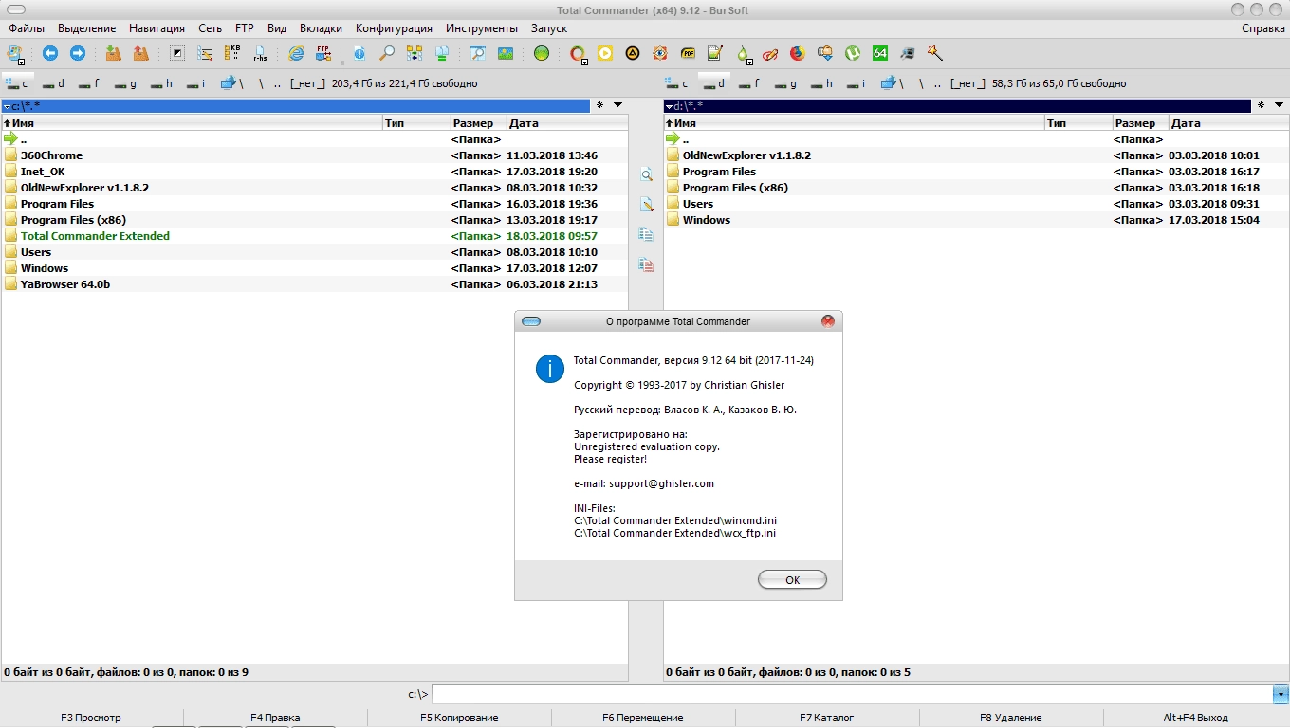Click the pencil Edit icon between panels

point(646,205)
